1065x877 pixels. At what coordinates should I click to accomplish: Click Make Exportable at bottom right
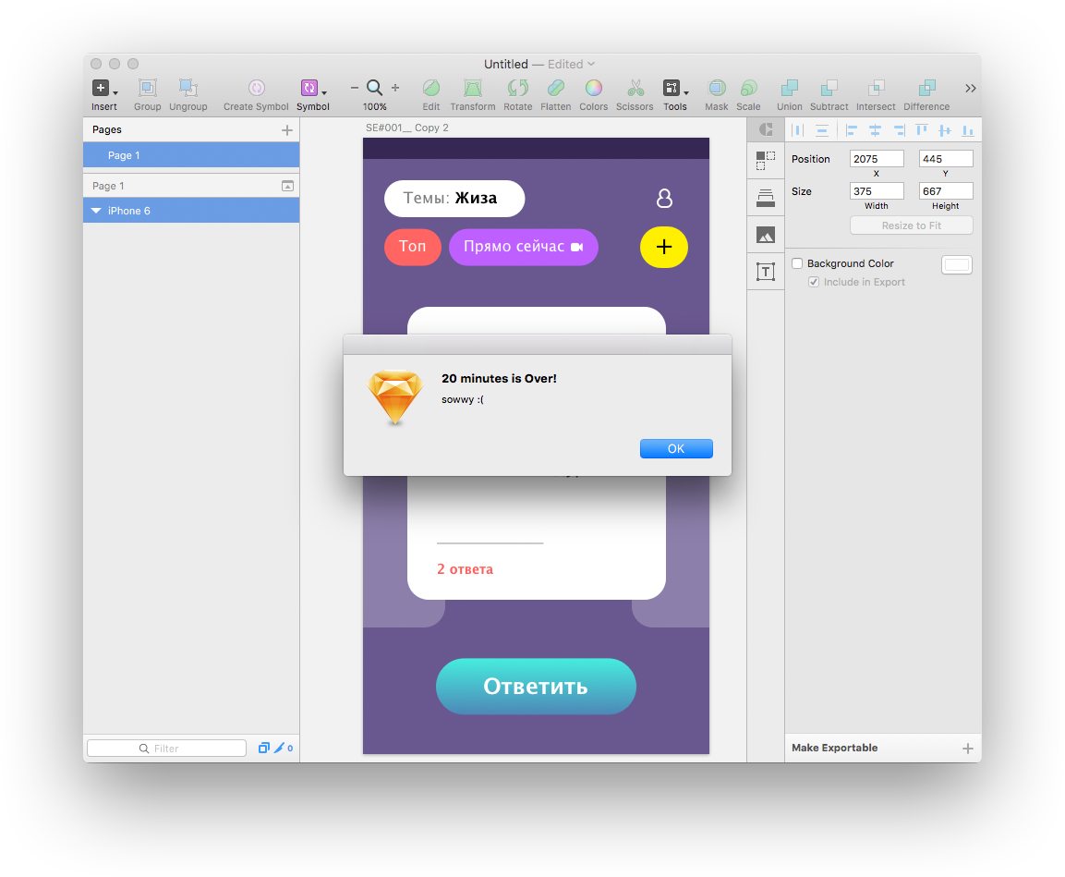coord(834,747)
